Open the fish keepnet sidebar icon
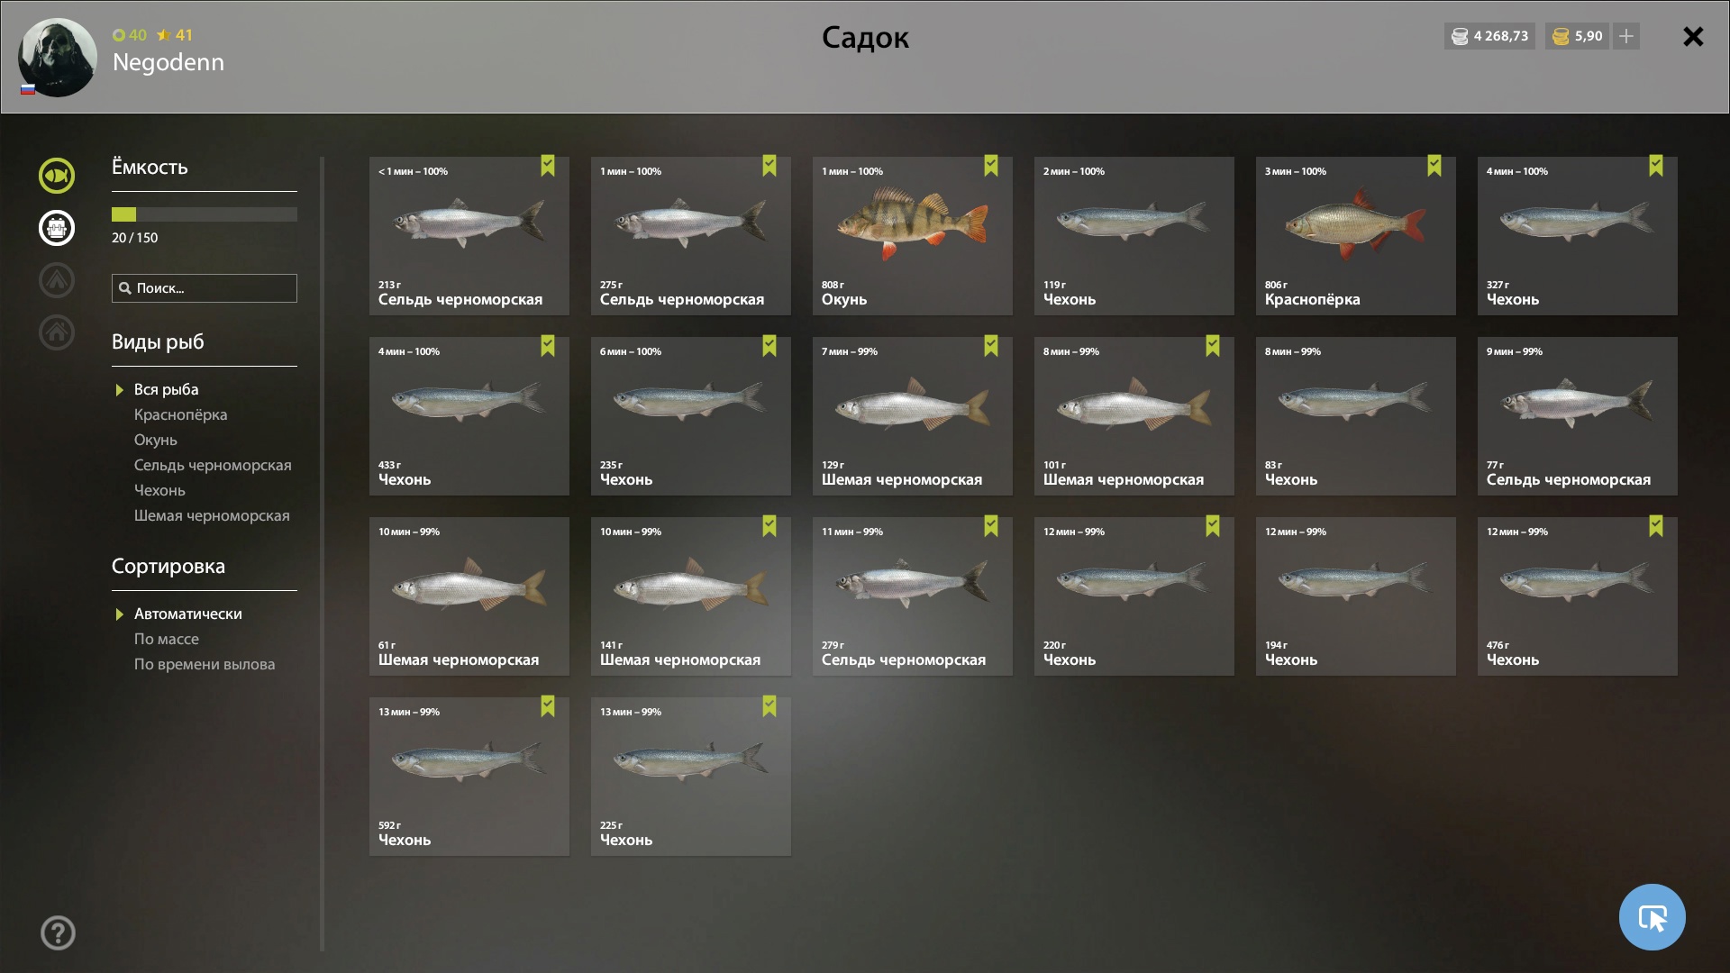 [57, 175]
